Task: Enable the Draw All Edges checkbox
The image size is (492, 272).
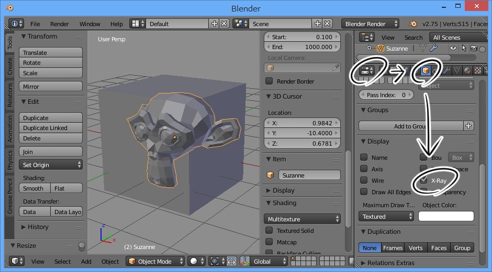Action: click(364, 192)
